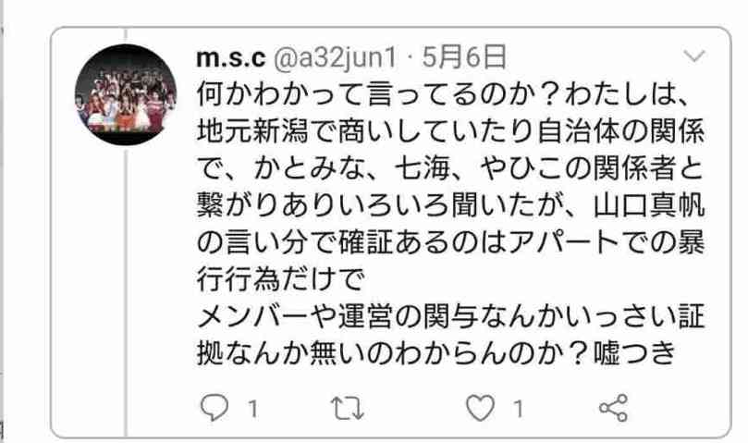View the like count beside the heart
The height and width of the screenshot is (443, 748).
coord(518,409)
